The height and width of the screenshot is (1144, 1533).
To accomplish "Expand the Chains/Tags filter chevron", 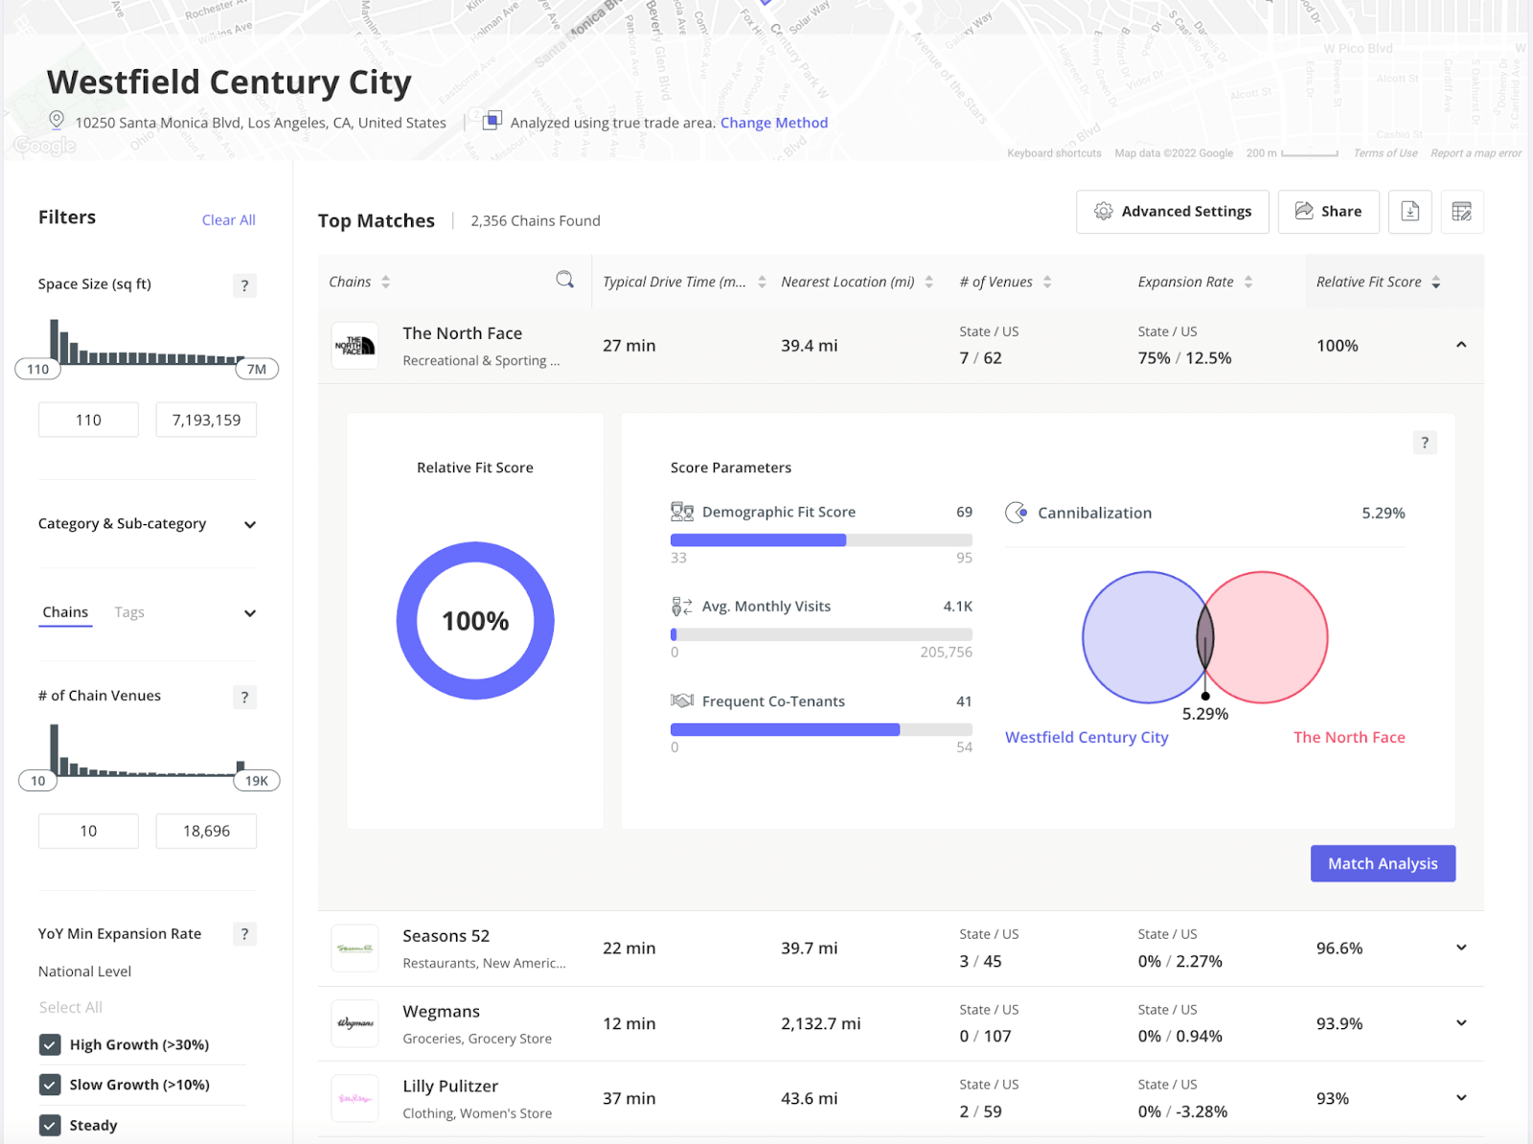I will click(x=250, y=613).
